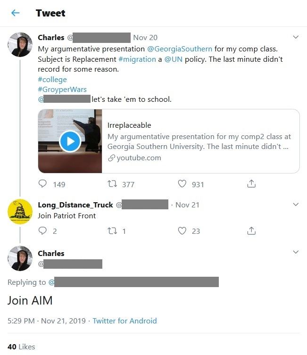Open the youtube.com link card
The height and width of the screenshot is (355, 307).
click(x=169, y=141)
